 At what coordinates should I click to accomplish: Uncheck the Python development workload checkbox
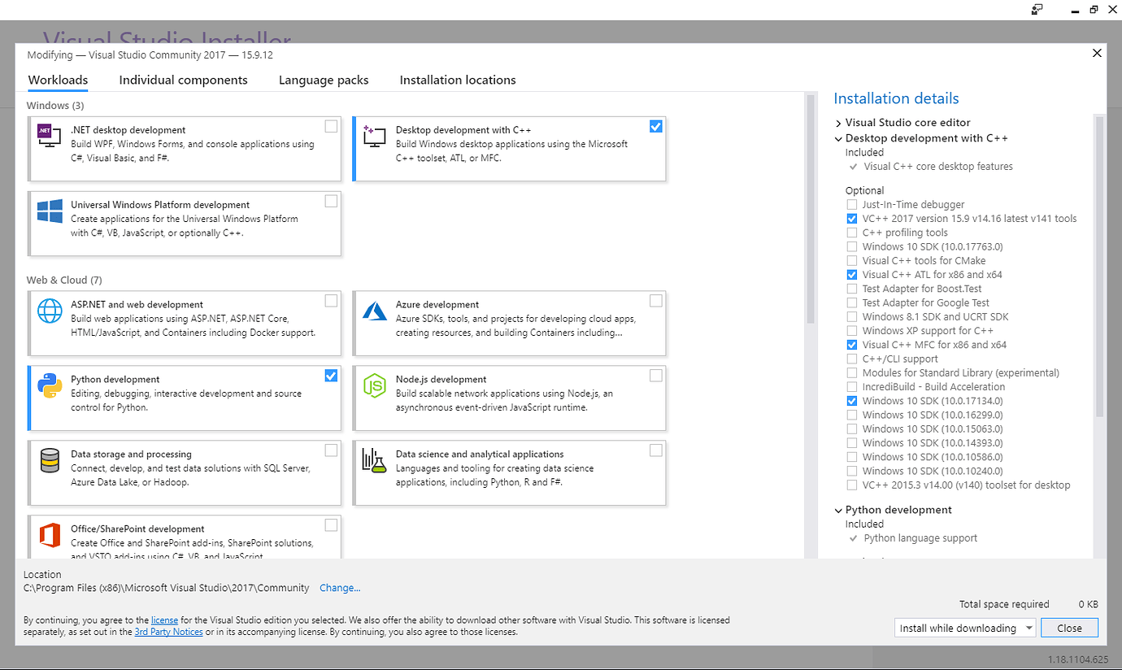331,376
